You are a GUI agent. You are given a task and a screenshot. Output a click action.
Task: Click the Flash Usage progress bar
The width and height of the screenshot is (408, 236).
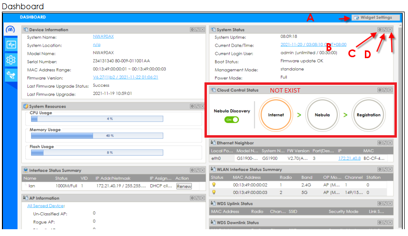click(x=97, y=153)
